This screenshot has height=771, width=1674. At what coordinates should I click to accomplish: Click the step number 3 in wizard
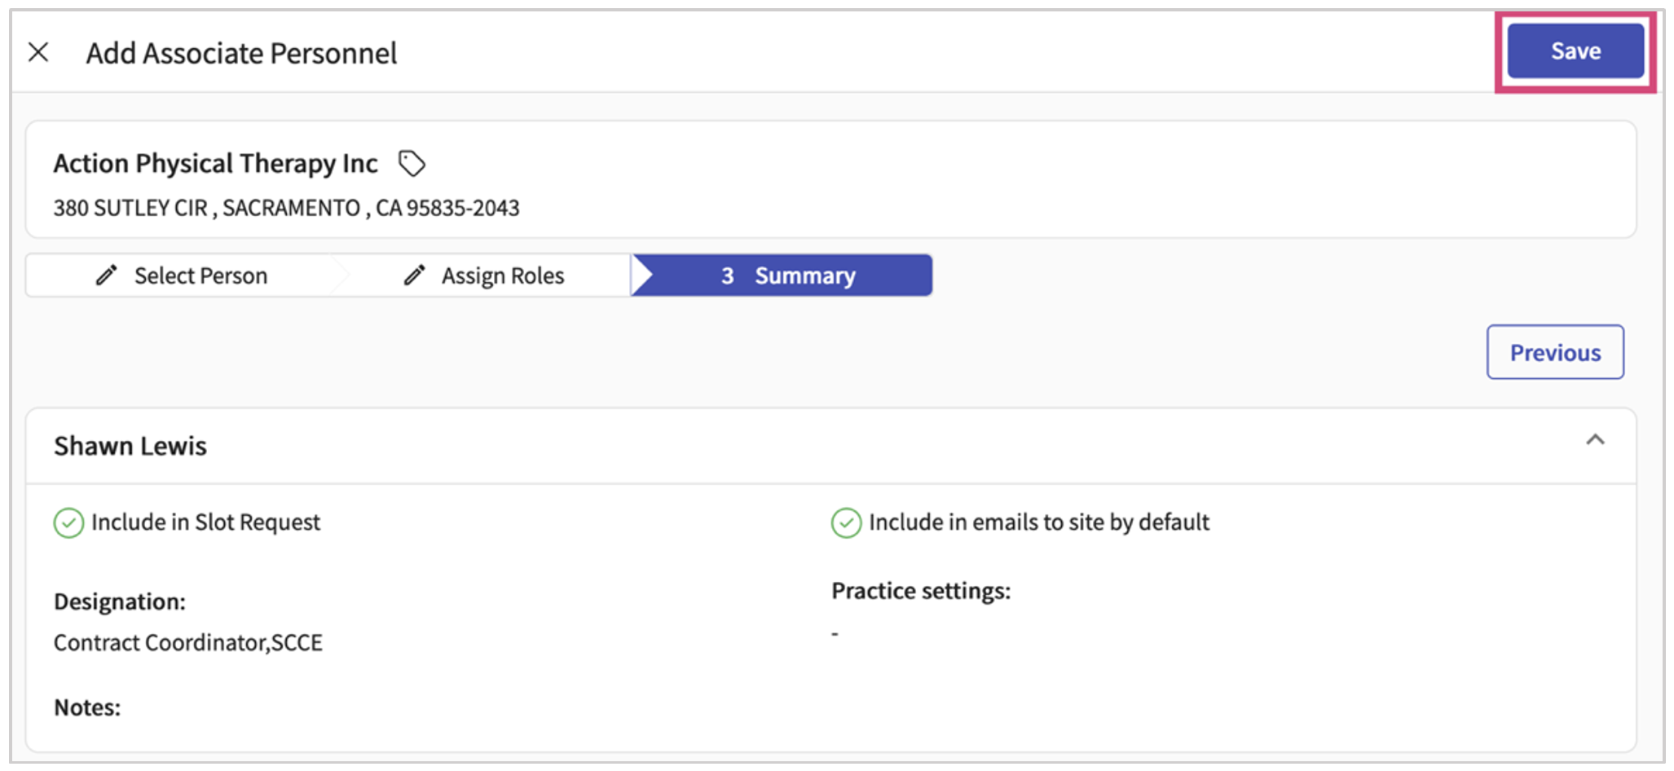click(727, 276)
